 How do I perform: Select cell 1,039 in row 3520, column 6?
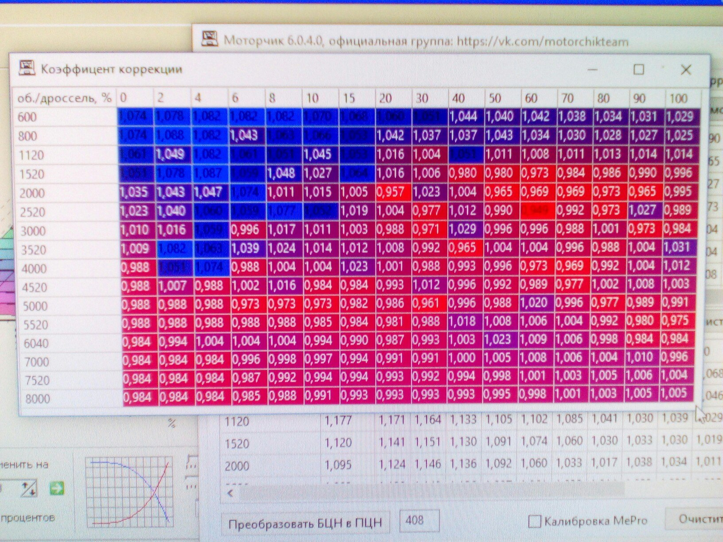pos(248,248)
